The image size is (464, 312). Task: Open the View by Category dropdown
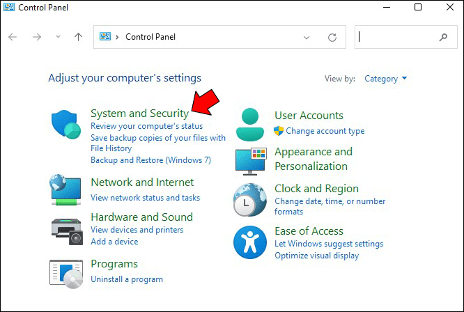pos(385,79)
